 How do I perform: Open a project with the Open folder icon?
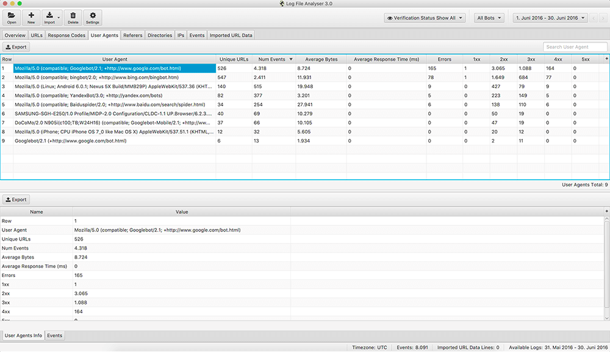coord(12,18)
